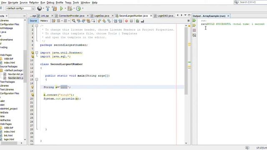This screenshot has height=150, width=267.
Task: Click the hint bulb next to import java.util.Scanner
Action: click(x=33, y=52)
